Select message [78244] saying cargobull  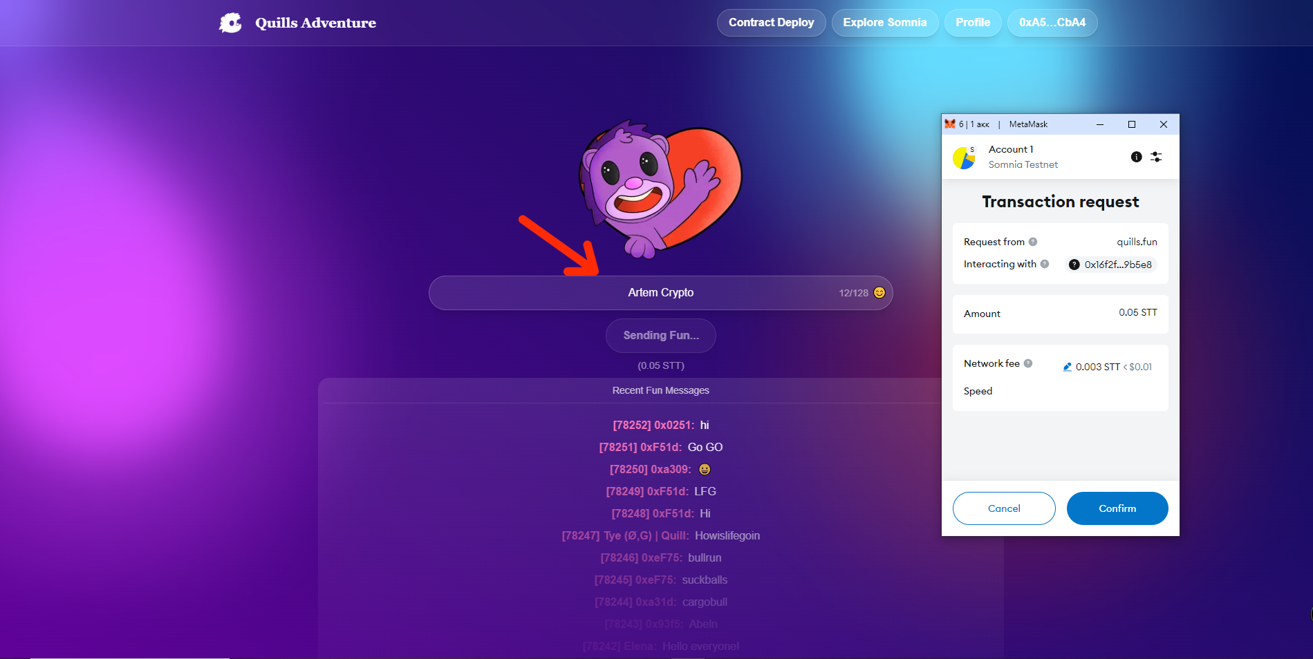[661, 602]
